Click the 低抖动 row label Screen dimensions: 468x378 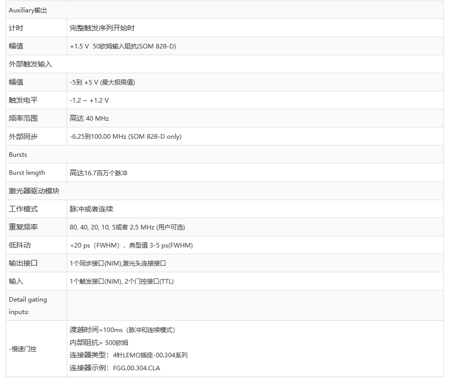click(x=20, y=245)
